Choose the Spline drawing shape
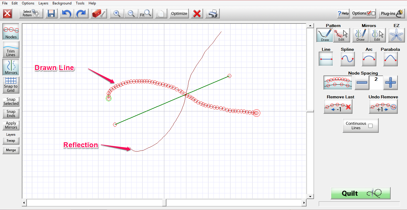Viewport: 407px width, 210px height. [347, 59]
